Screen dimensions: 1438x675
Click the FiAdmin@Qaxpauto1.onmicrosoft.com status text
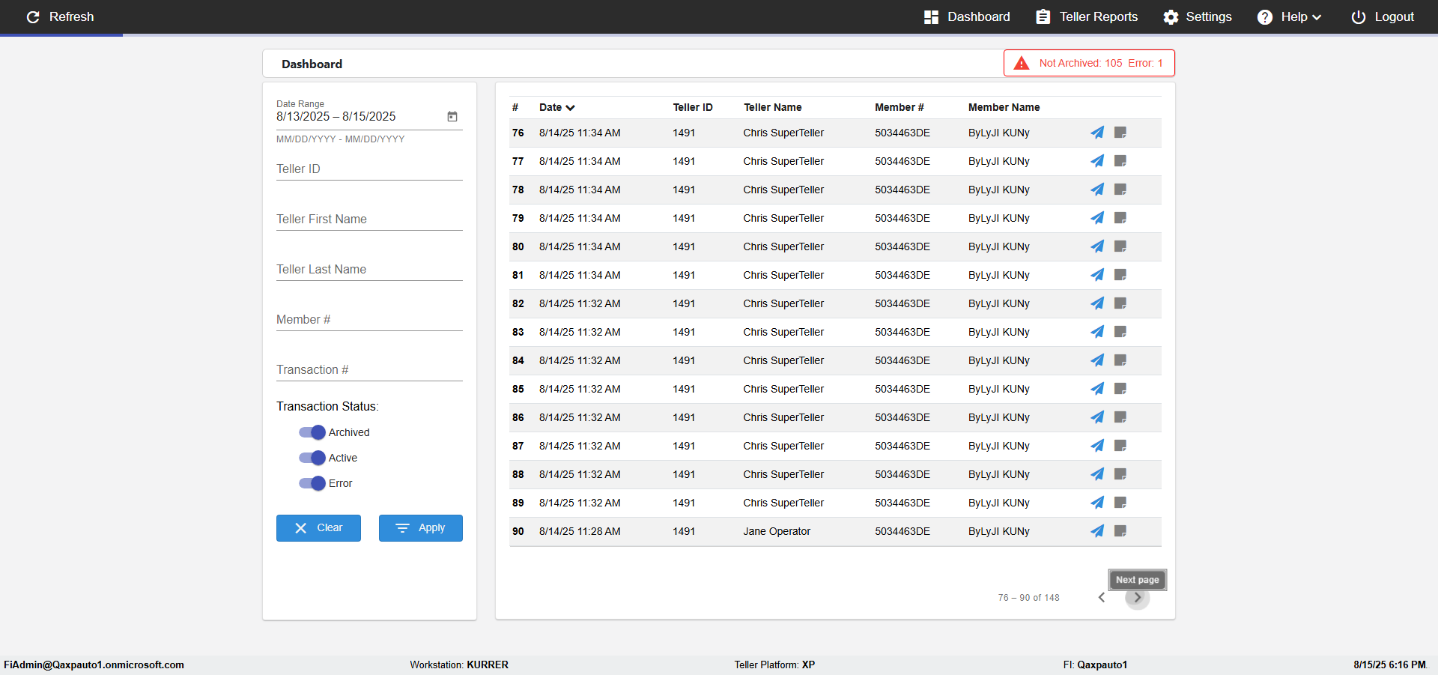[94, 665]
